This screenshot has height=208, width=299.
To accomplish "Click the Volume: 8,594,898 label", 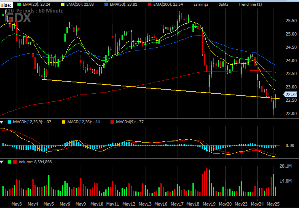I will tap(35, 162).
